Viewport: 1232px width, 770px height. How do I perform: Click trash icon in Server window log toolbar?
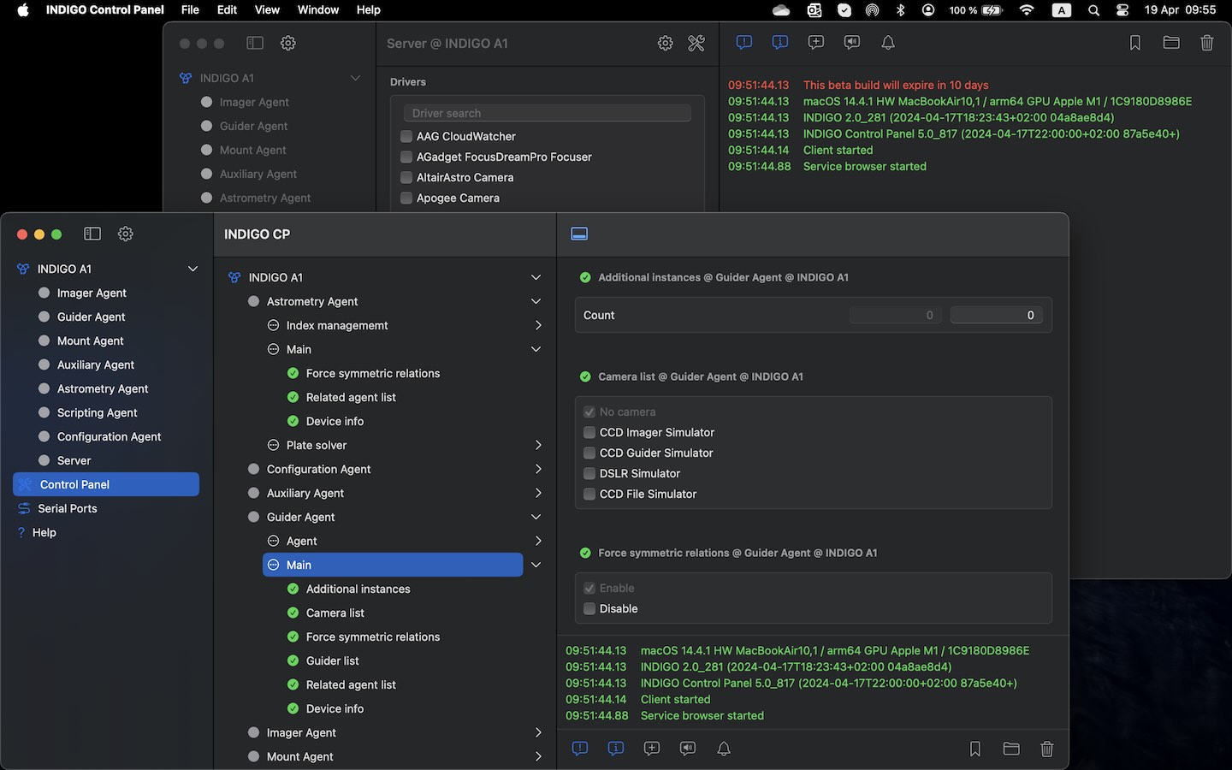pyautogui.click(x=1207, y=43)
